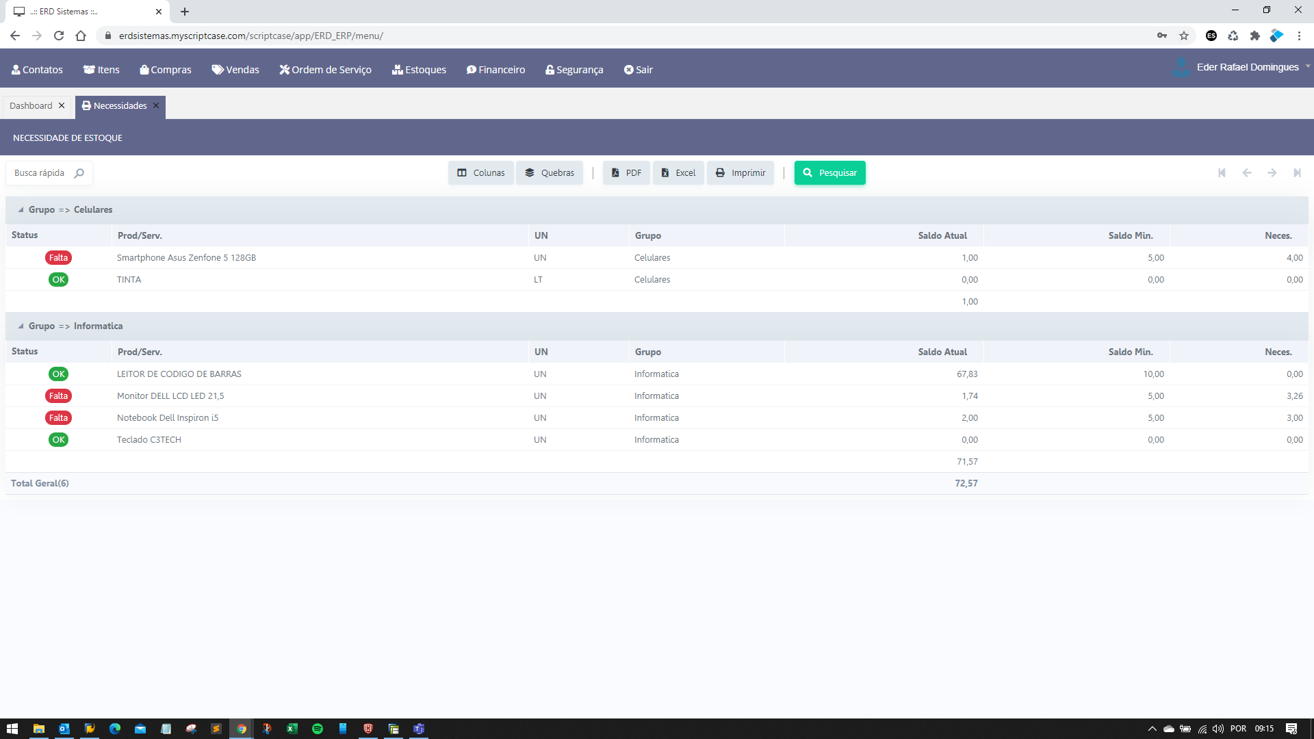Select the Monitor DELL LCD LED 21,5 row
The width and height of the screenshot is (1314, 739).
pyautogui.click(x=657, y=396)
